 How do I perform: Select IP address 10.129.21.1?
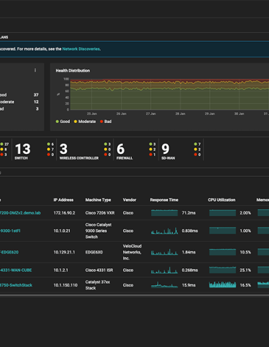click(x=65, y=252)
